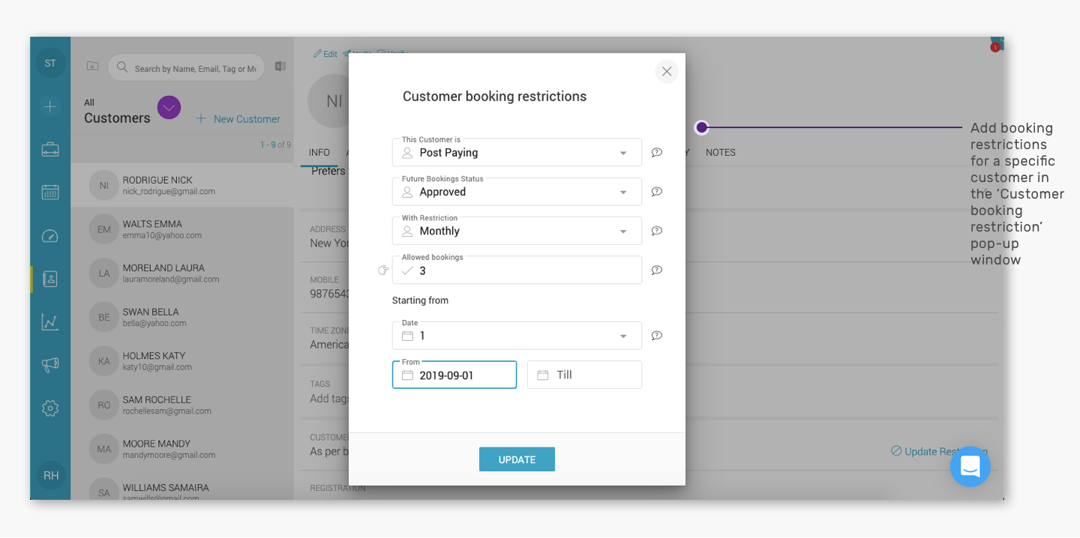This screenshot has height=538, width=1080.
Task: Open the chat support bubble
Action: (970, 467)
